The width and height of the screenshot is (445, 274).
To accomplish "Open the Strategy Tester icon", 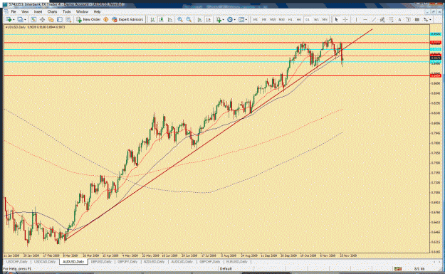I will coord(68,20).
